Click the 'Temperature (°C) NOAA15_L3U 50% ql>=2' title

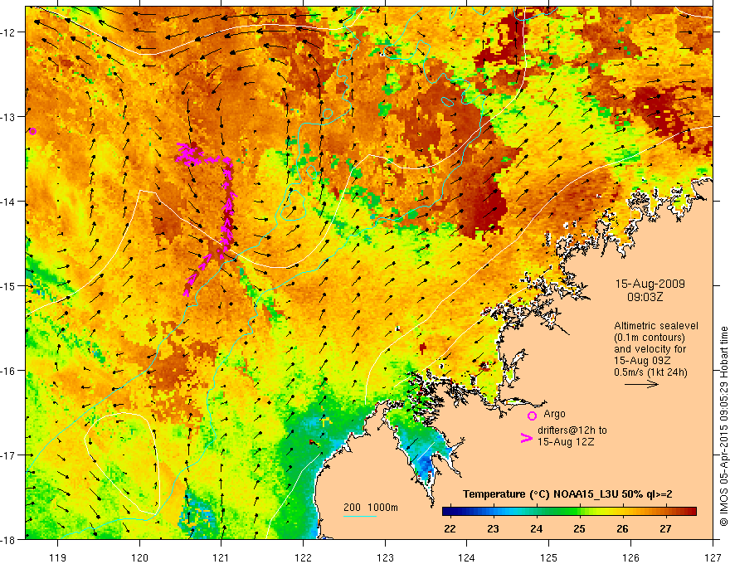567,494
